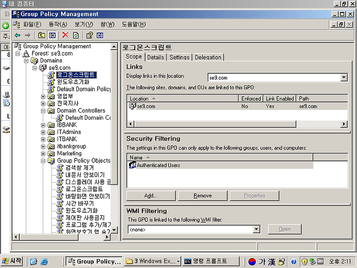The height and width of the screenshot is (268, 357).
Task: Click the 영업부 OU folder icon
Action: (x=51, y=96)
